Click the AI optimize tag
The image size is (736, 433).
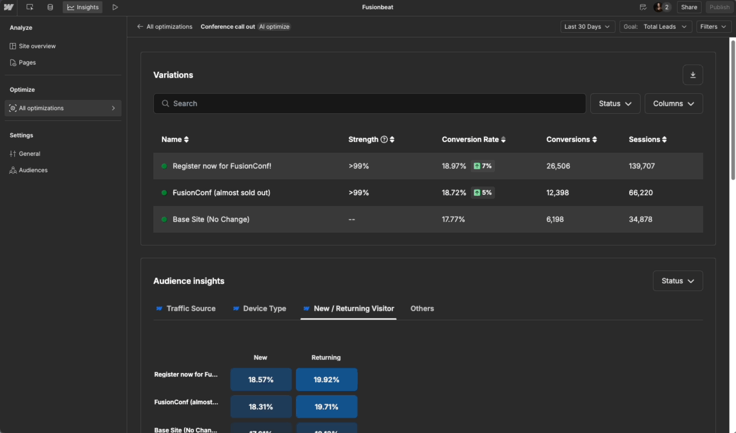click(274, 27)
